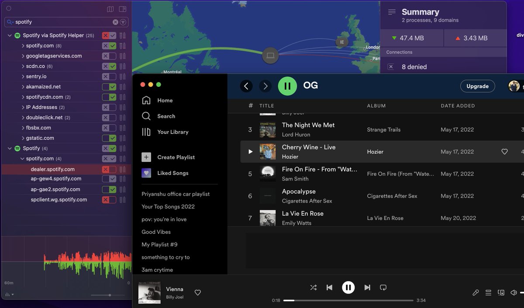524x308 pixels.
Task: Open the play queue
Action: [489, 293]
